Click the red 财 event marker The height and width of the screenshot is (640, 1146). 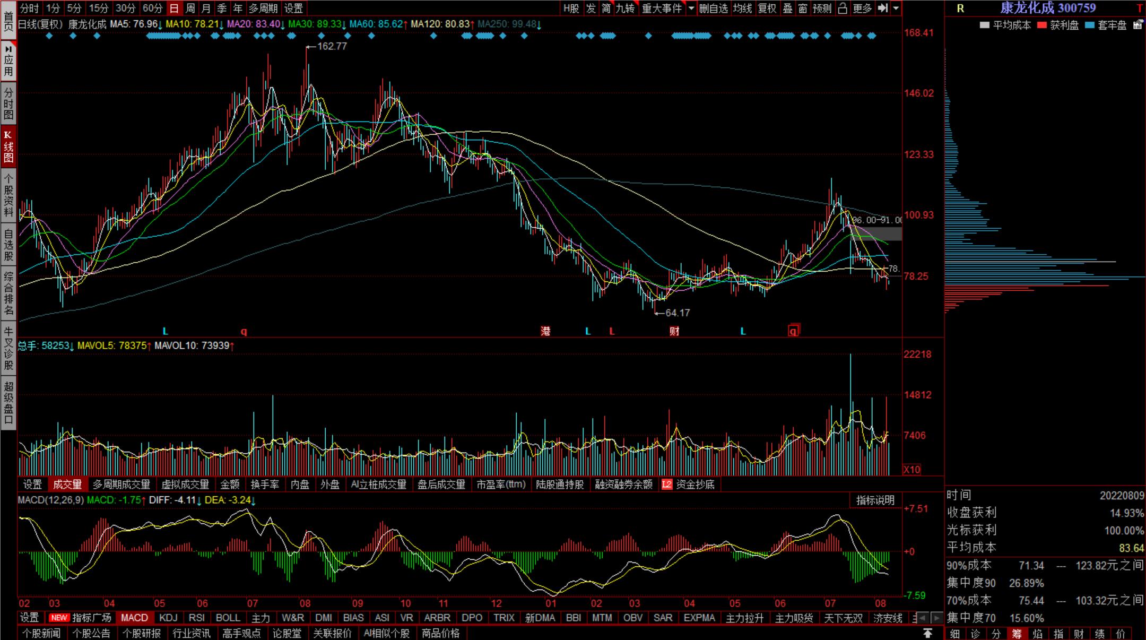[674, 331]
